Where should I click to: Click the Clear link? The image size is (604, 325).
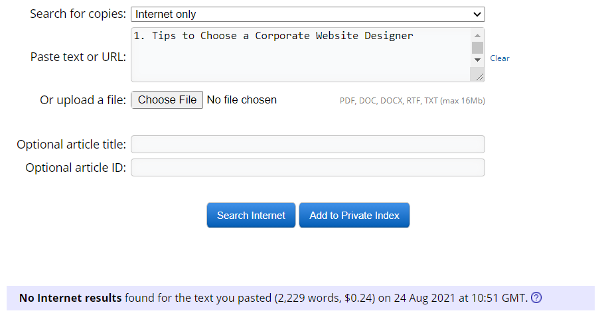(500, 58)
